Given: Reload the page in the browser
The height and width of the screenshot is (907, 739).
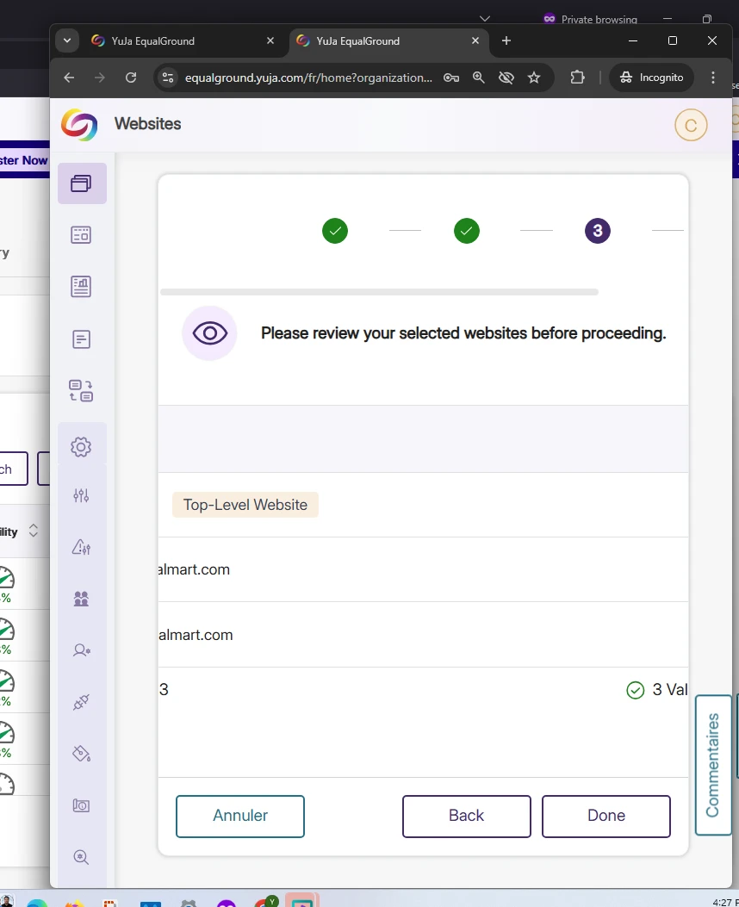Looking at the screenshot, I should [131, 78].
